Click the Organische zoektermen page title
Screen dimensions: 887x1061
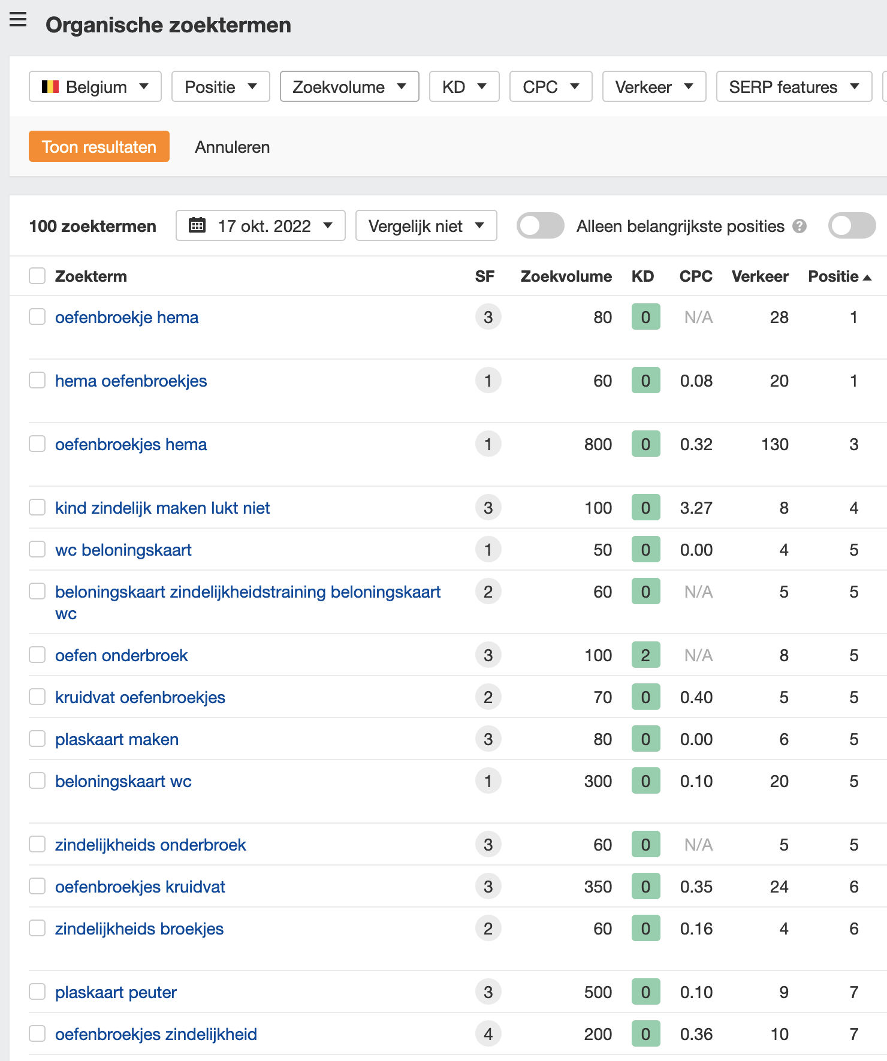[x=168, y=25]
